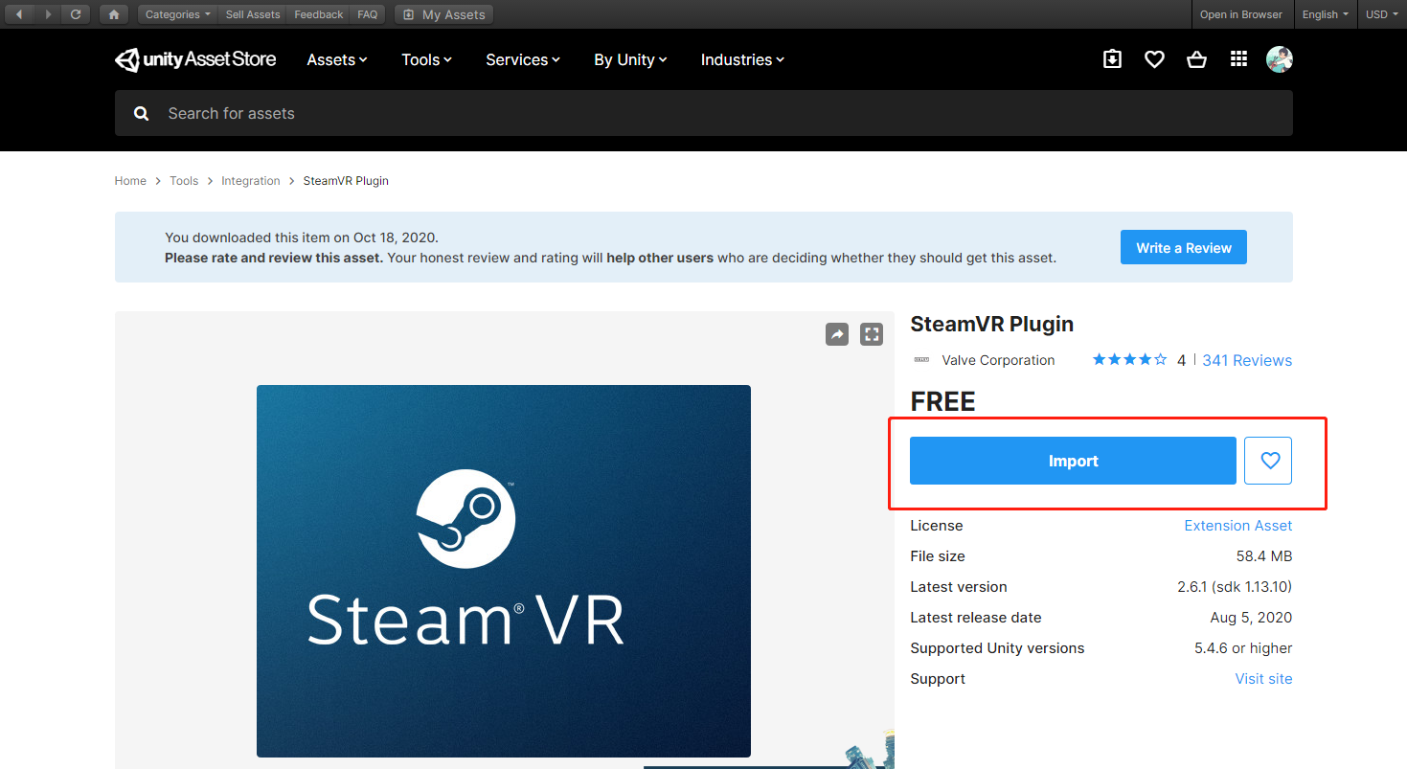Select the search magnifier icon
The width and height of the screenshot is (1407, 769).
coord(141,113)
